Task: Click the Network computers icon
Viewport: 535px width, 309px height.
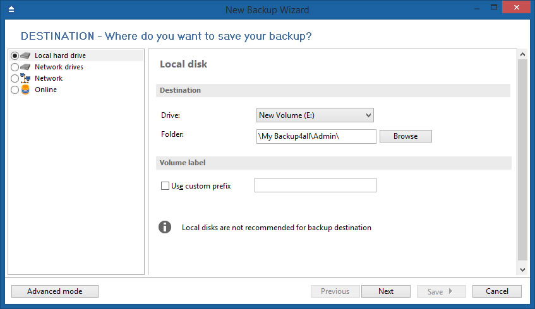Action: 25,78
